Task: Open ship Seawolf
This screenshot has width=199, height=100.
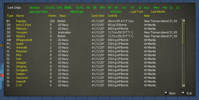Action: [21, 81]
